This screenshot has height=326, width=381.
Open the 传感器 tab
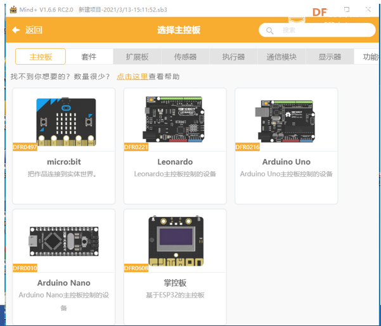pyautogui.click(x=185, y=56)
